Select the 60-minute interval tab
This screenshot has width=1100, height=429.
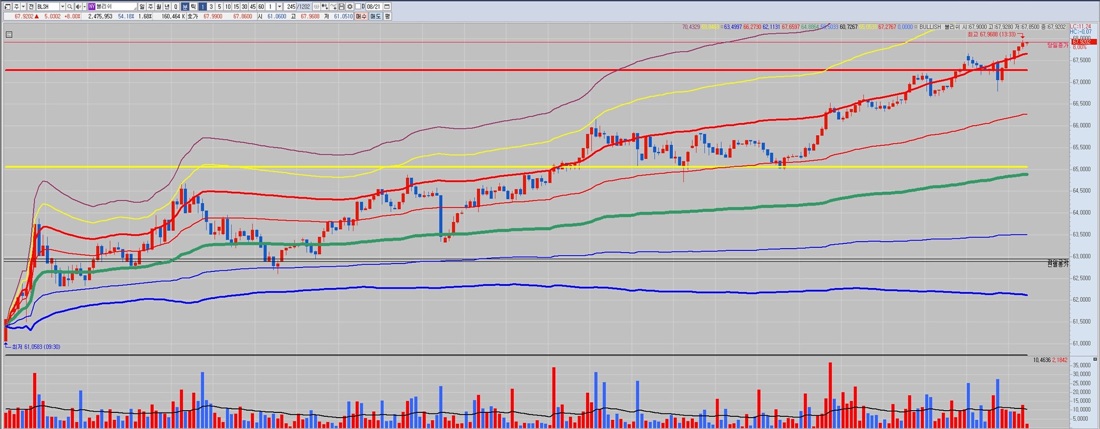click(x=261, y=6)
